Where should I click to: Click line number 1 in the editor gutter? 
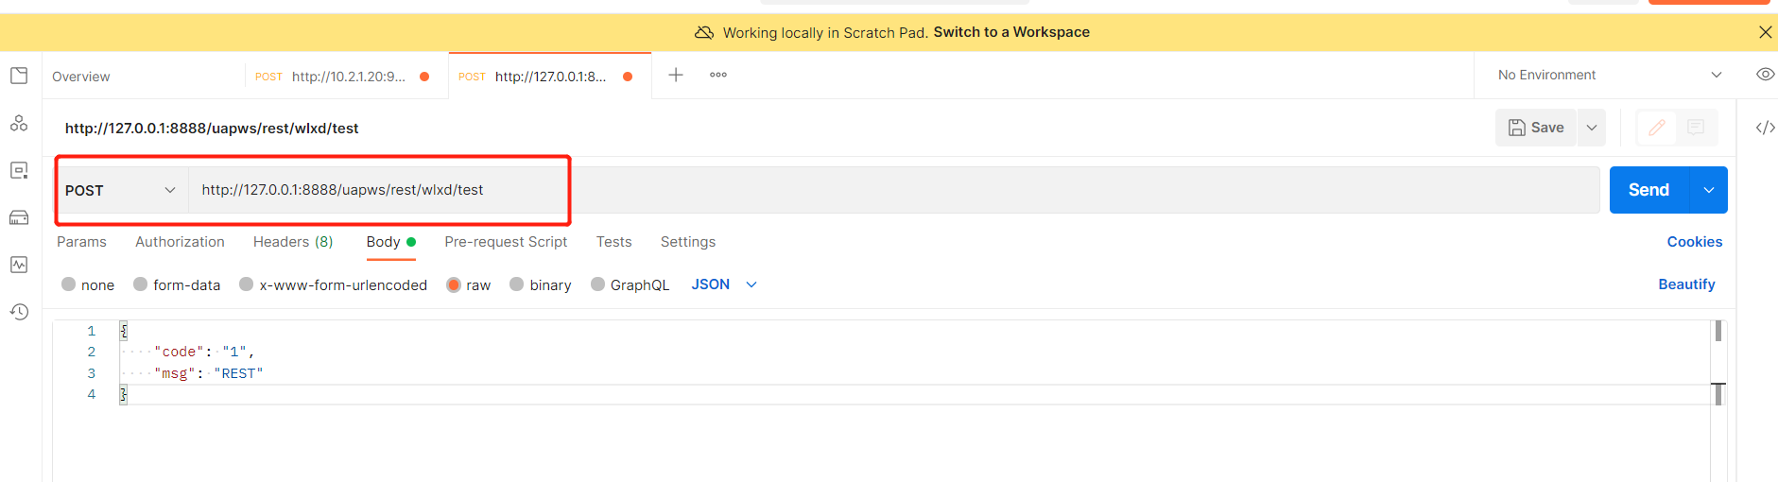pyautogui.click(x=92, y=331)
